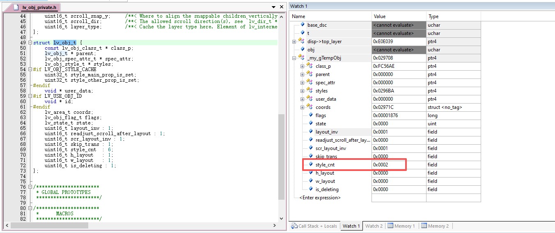
Task: Click the flags variable icon in Watch 1
Action: pos(310,115)
